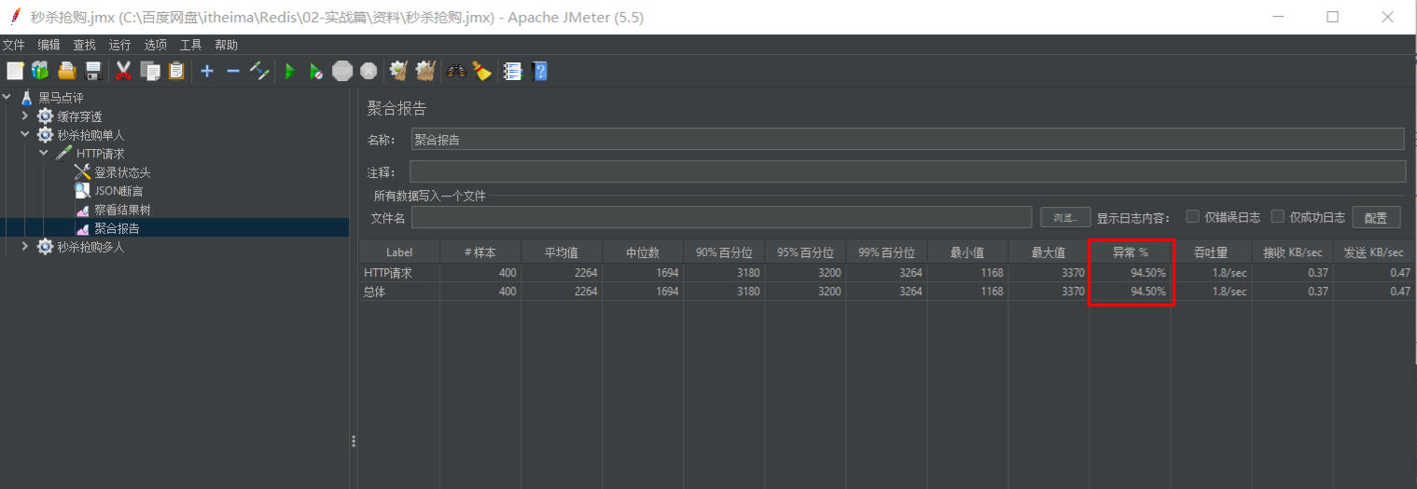Collapse the 黑马点评 root node

click(7, 97)
